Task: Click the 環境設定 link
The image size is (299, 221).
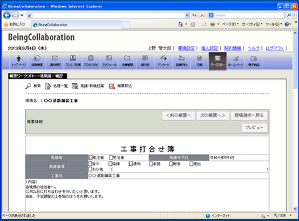Action: [x=186, y=49]
